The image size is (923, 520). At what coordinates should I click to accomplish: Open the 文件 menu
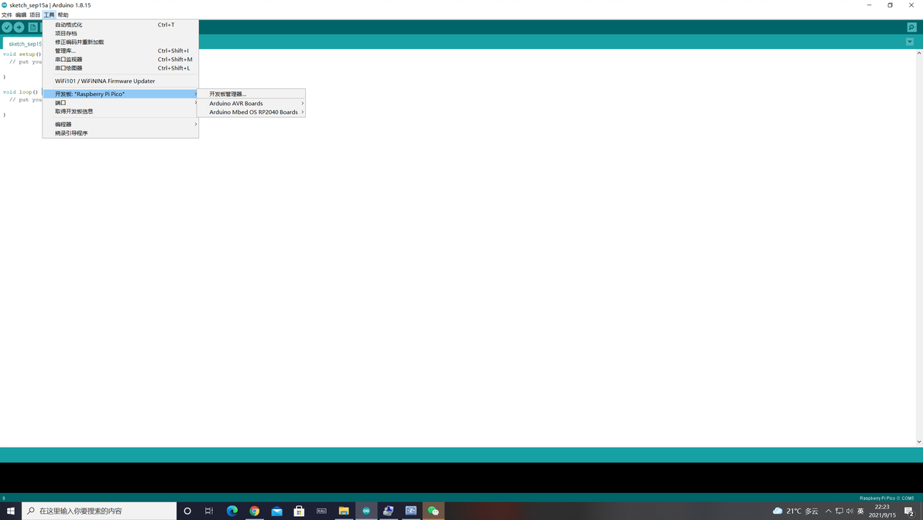(6, 15)
